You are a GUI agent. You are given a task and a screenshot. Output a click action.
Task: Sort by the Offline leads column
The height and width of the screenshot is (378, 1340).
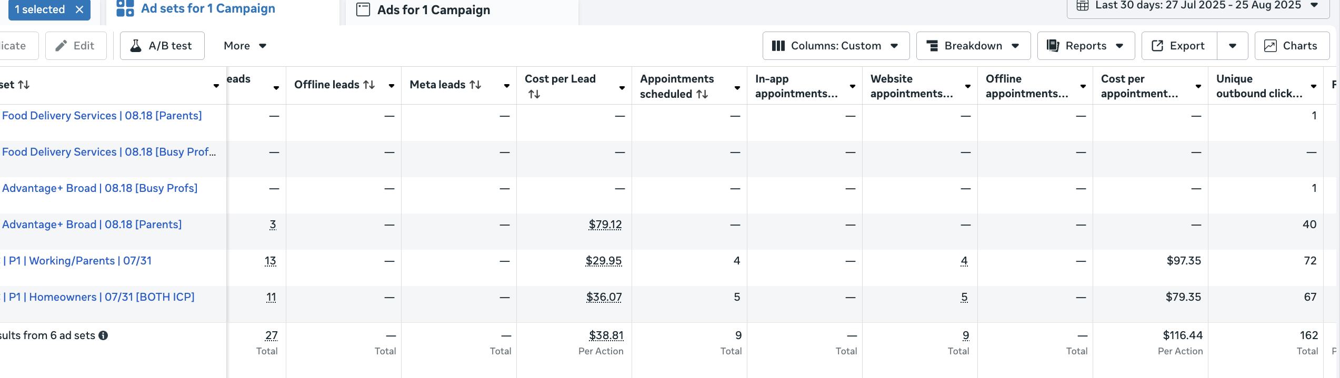click(369, 85)
